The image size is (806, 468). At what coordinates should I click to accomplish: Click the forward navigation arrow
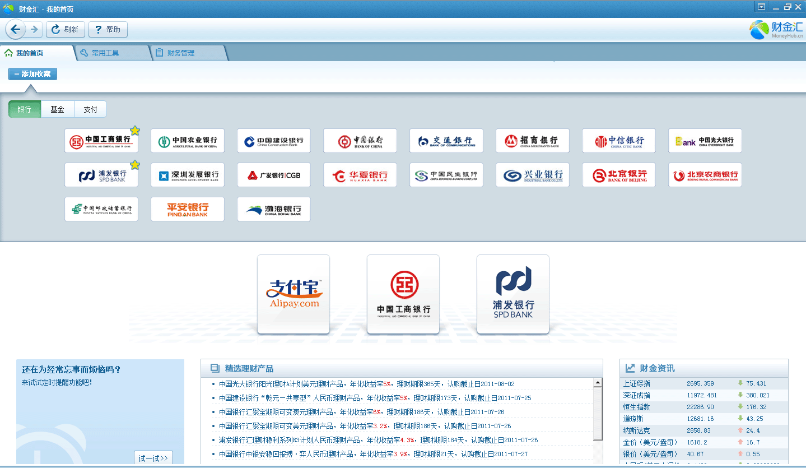(x=34, y=29)
